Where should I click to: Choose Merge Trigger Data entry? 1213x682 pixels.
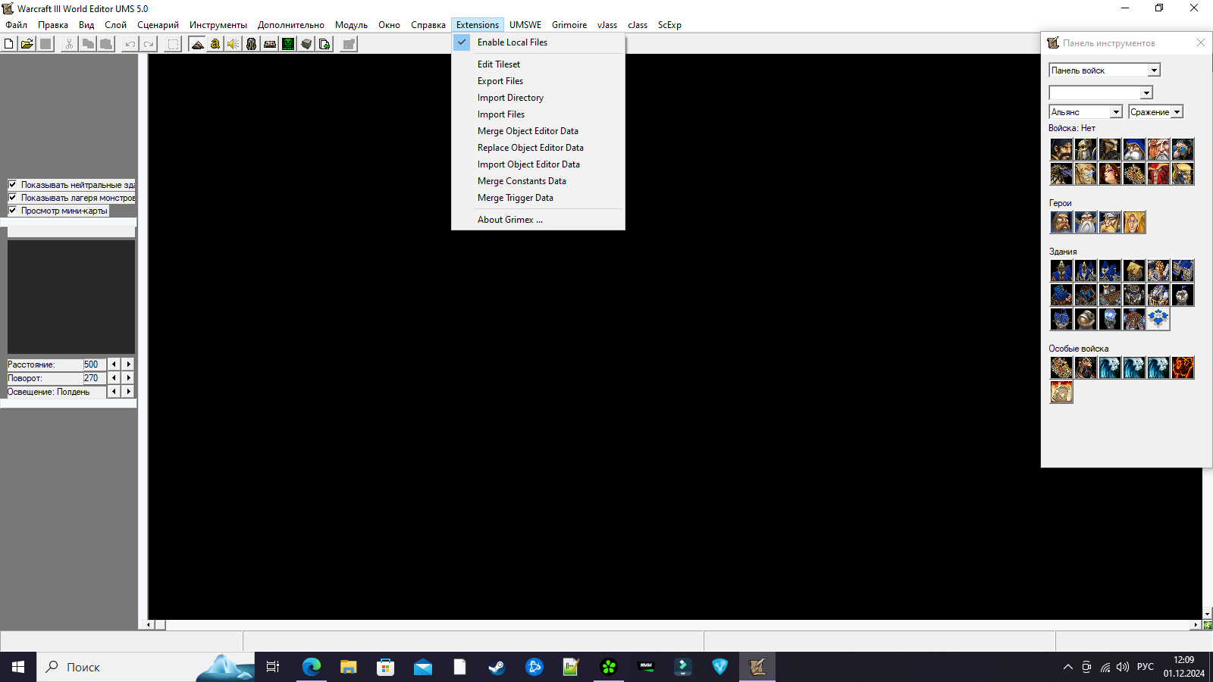(x=538, y=198)
